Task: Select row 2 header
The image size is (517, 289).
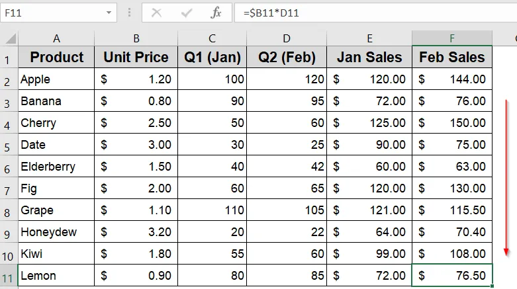Action: (9, 79)
